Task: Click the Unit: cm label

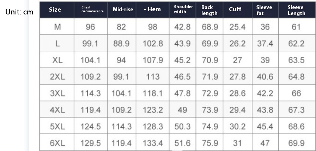Action: (x=19, y=12)
